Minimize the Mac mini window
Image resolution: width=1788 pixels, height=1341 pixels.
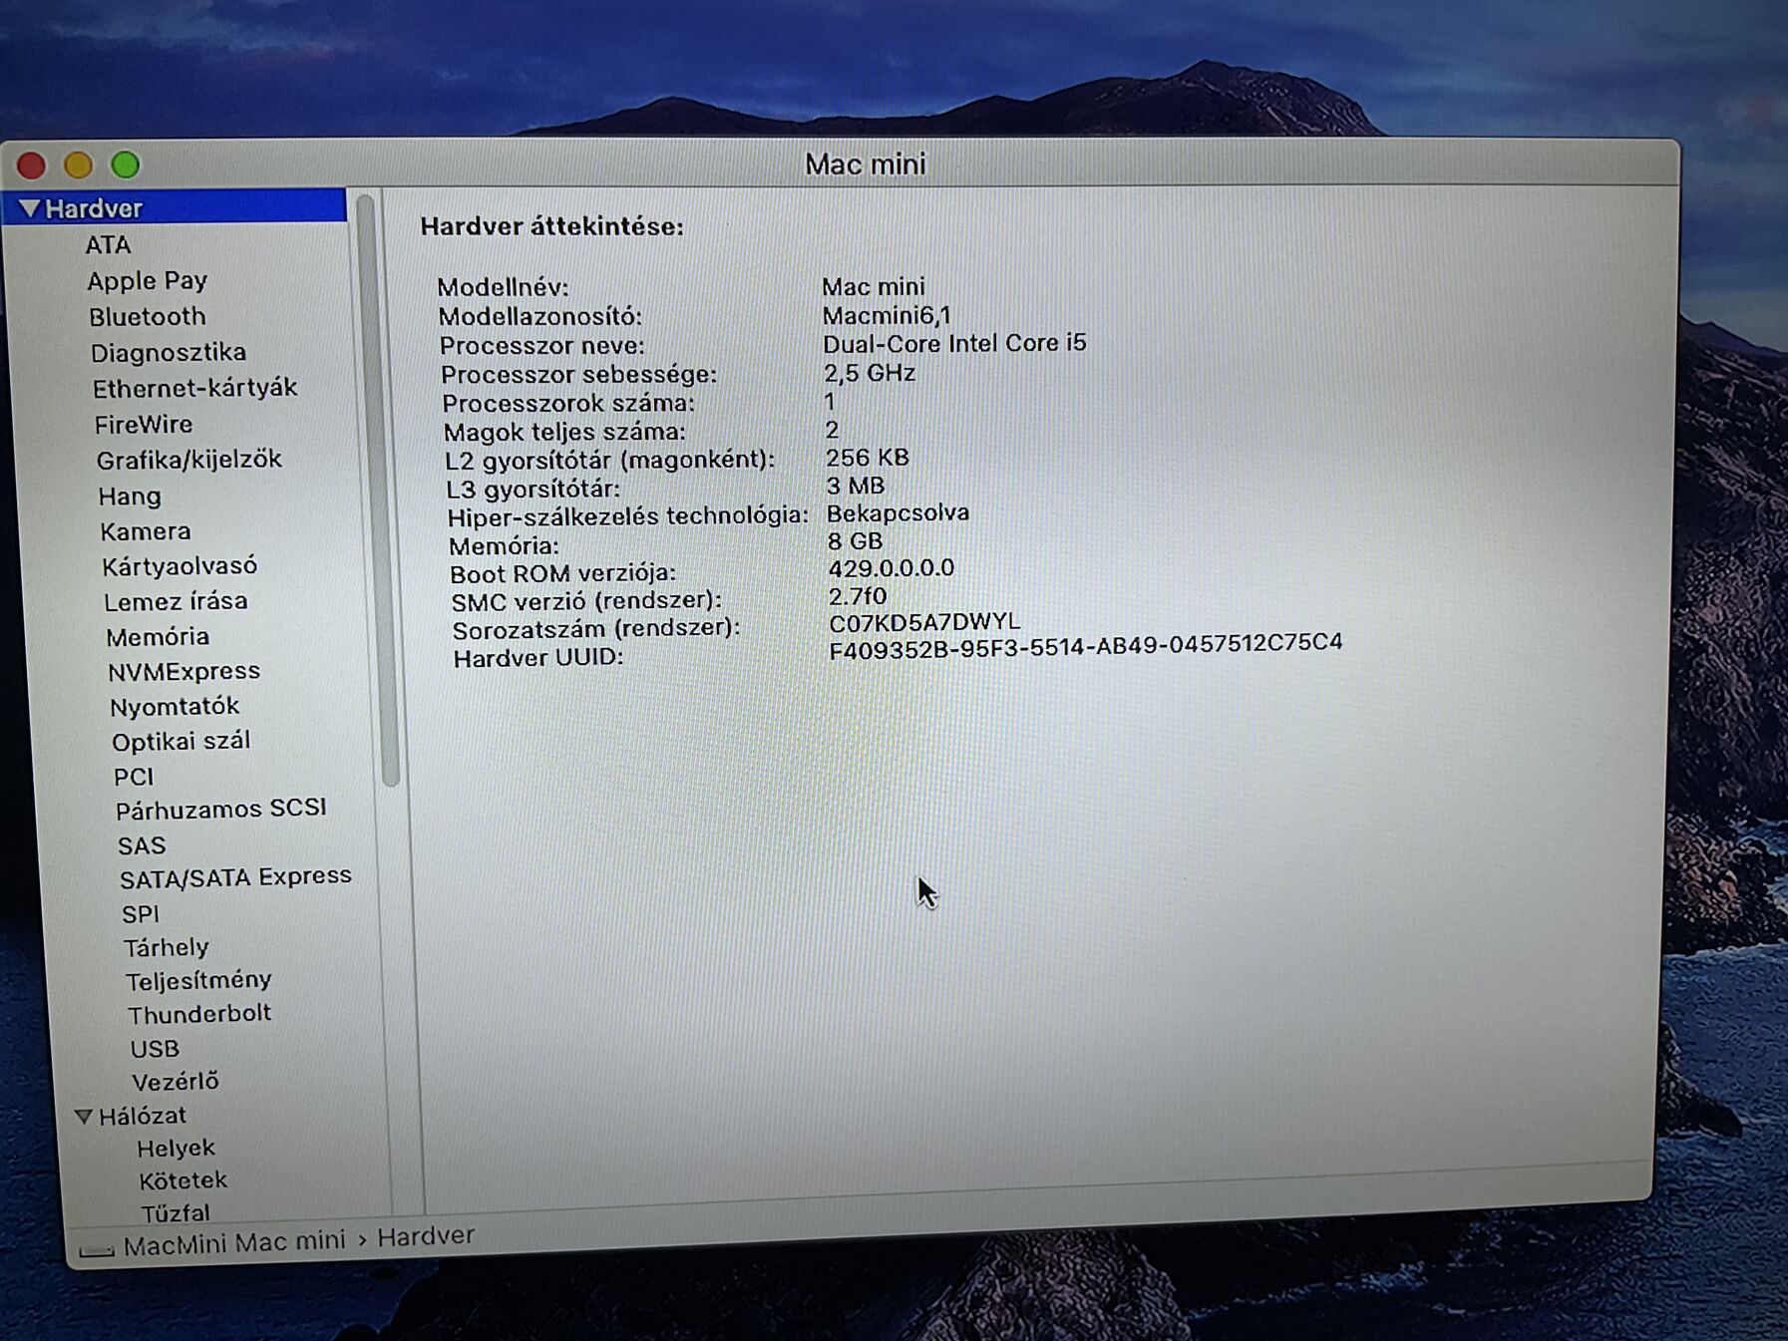pos(79,165)
